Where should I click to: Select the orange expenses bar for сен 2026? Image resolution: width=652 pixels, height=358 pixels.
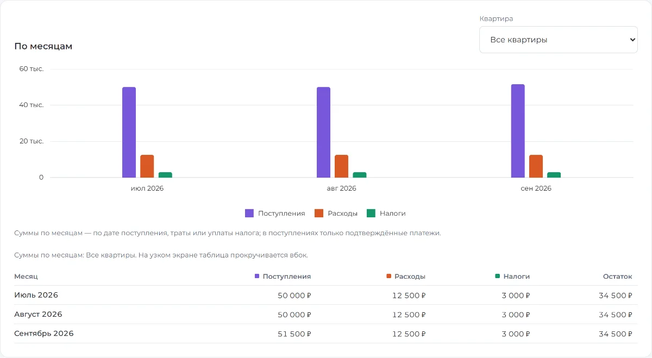(536, 166)
